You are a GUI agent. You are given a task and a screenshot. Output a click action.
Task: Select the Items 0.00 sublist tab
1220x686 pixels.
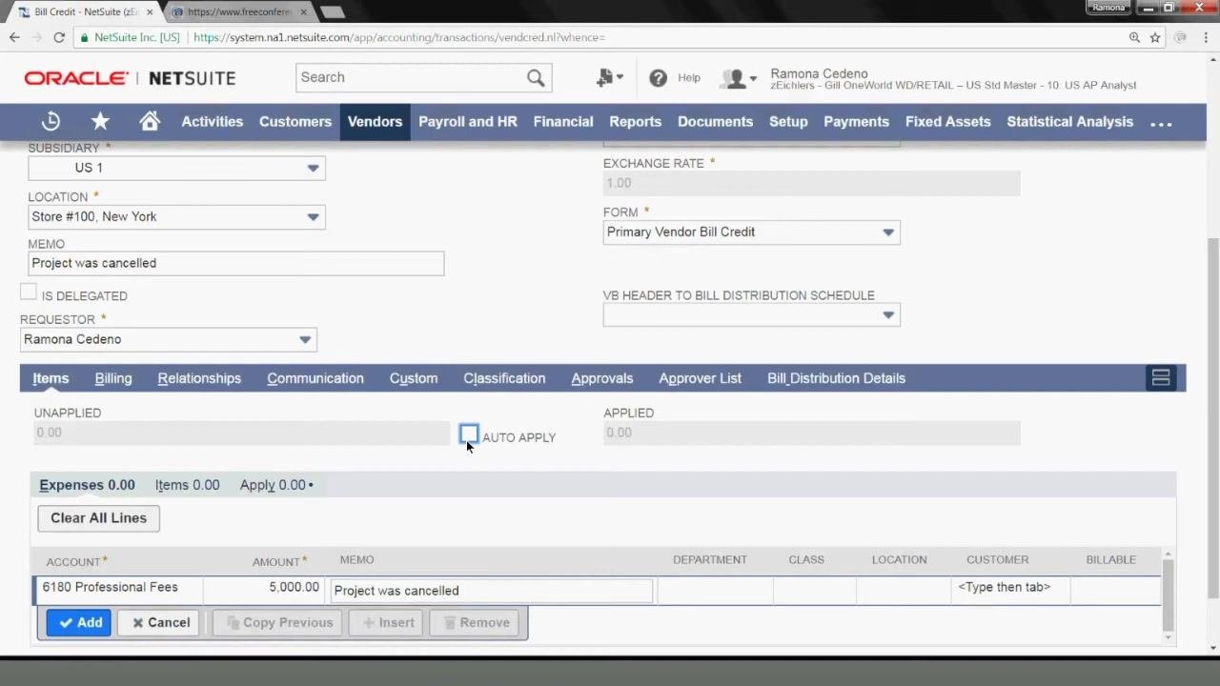point(187,485)
